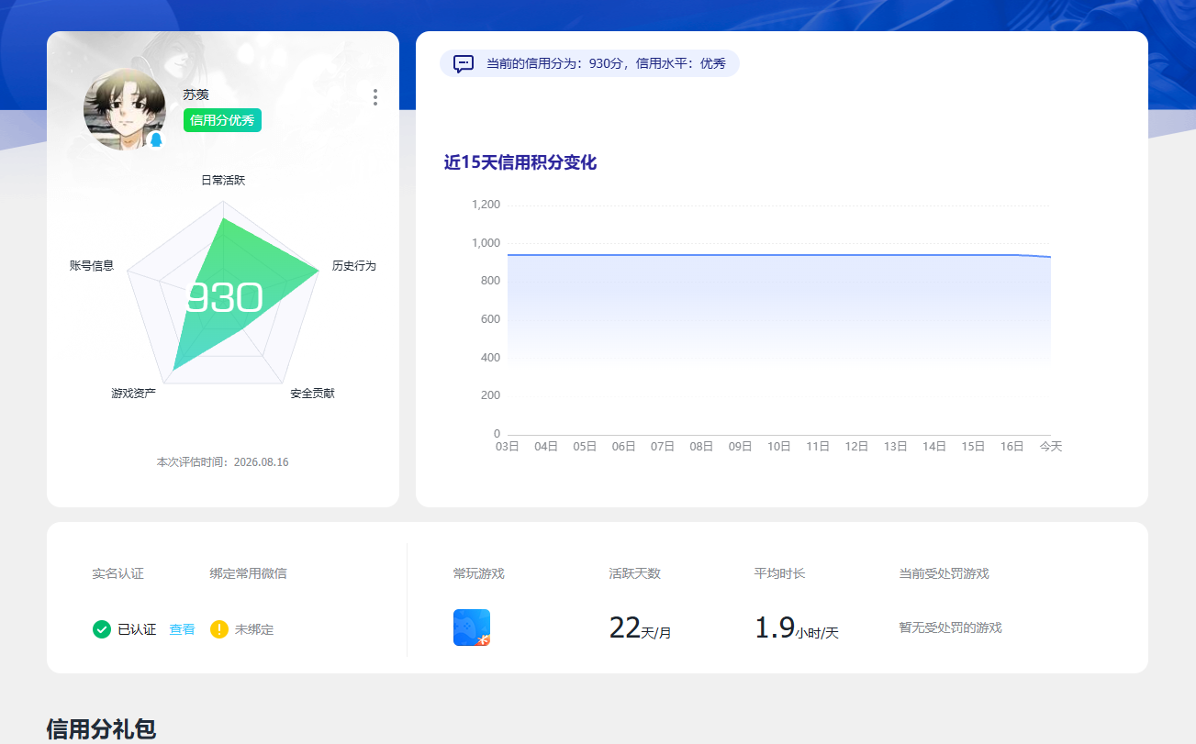Click the 实名认证 label
The image size is (1196, 744).
pos(117,573)
